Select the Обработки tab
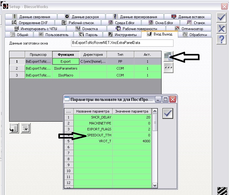Screen dimensions: 229x195 195,35
